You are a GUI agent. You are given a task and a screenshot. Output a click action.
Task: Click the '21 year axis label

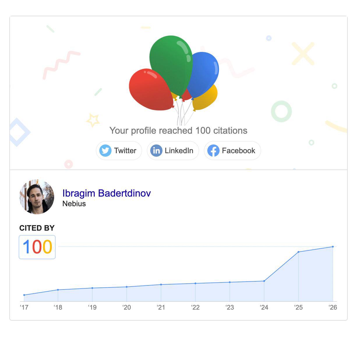161,307
